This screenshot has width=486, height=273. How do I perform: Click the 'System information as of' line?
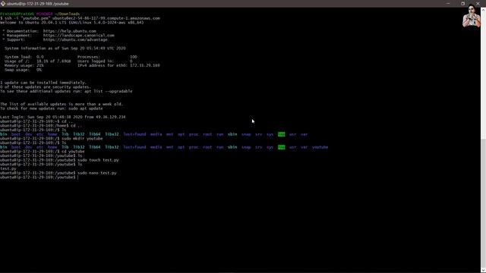click(x=65, y=49)
